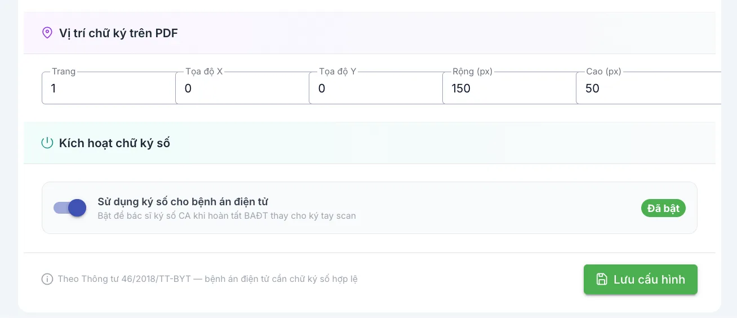Focus the Trang input field
The width and height of the screenshot is (737, 318).
point(109,88)
